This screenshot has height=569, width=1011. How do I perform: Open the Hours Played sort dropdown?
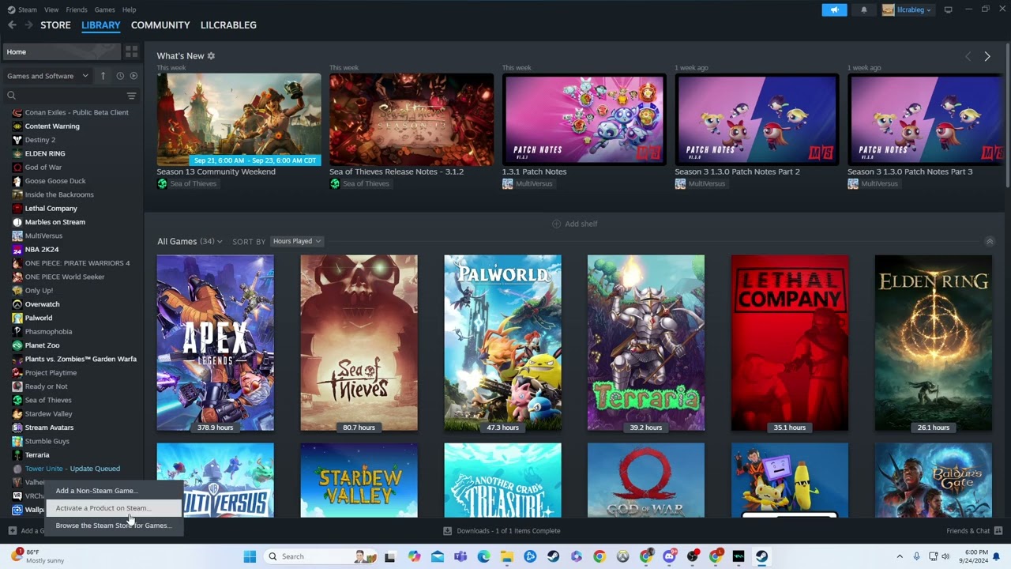(296, 241)
